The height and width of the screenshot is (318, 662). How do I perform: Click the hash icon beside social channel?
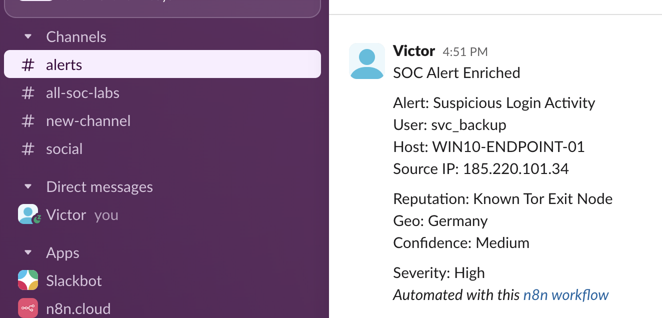tap(27, 148)
